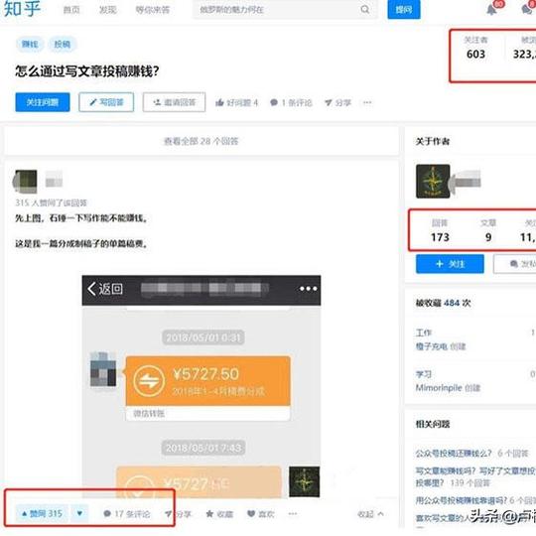The height and width of the screenshot is (536, 536).
Task: Expand view all 28 answers
Action: (201, 141)
